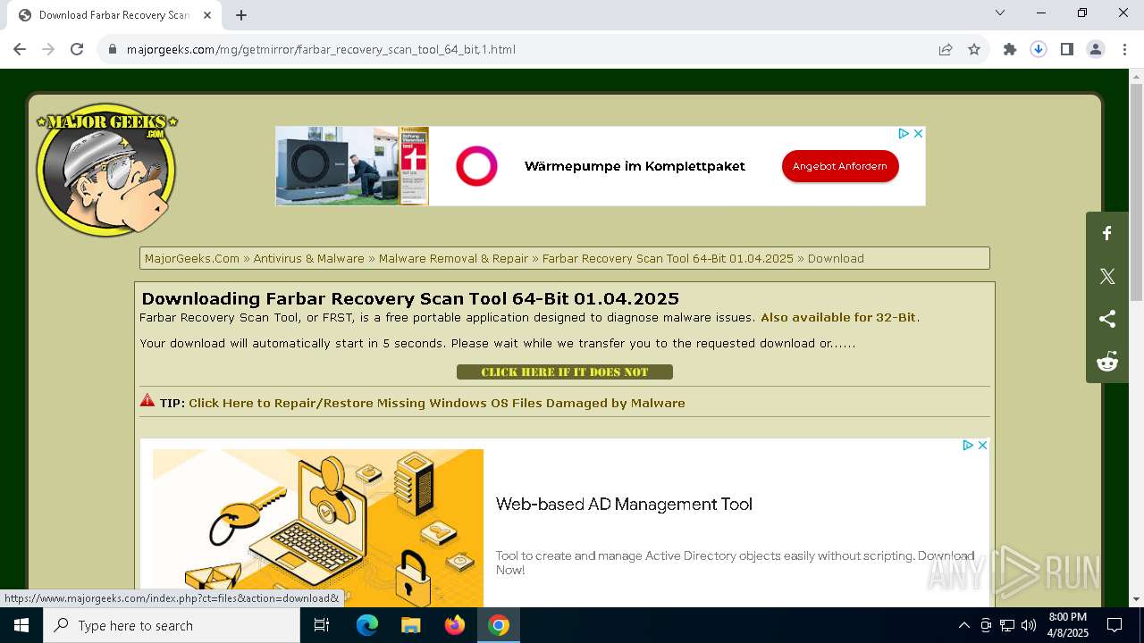Close the Web-based AD Management ad
The image size is (1144, 643).
click(x=982, y=445)
